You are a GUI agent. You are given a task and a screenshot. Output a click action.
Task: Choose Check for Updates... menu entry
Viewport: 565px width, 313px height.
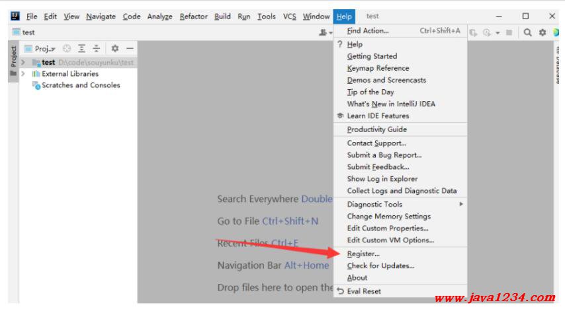point(380,265)
